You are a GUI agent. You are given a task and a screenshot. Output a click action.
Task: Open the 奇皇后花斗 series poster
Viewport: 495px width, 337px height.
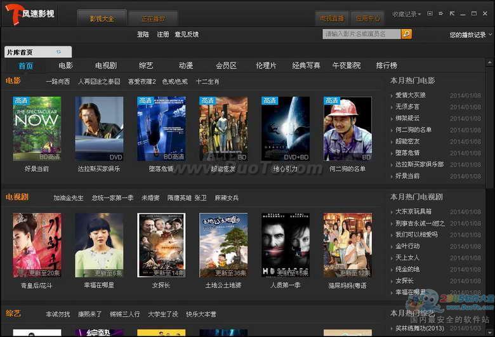point(37,245)
